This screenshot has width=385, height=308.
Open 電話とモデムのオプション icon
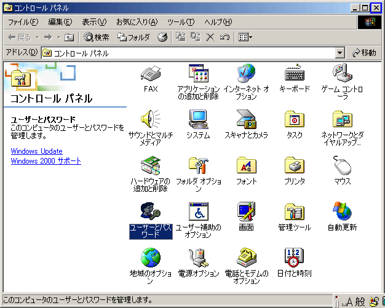click(x=246, y=257)
